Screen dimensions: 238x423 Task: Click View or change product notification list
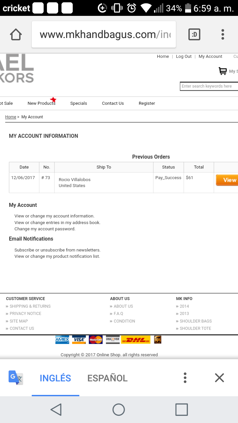click(57, 256)
